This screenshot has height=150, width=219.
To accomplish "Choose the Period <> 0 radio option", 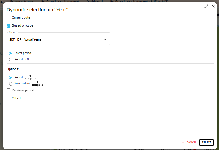I will 11,60.
